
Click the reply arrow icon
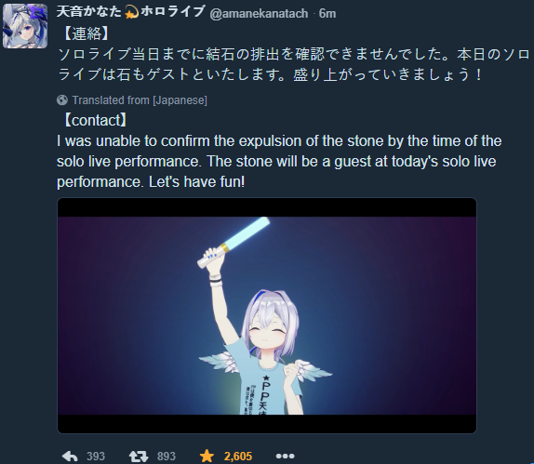click(x=70, y=456)
